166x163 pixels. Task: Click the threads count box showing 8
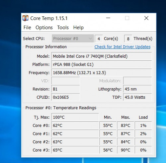coord(128,39)
